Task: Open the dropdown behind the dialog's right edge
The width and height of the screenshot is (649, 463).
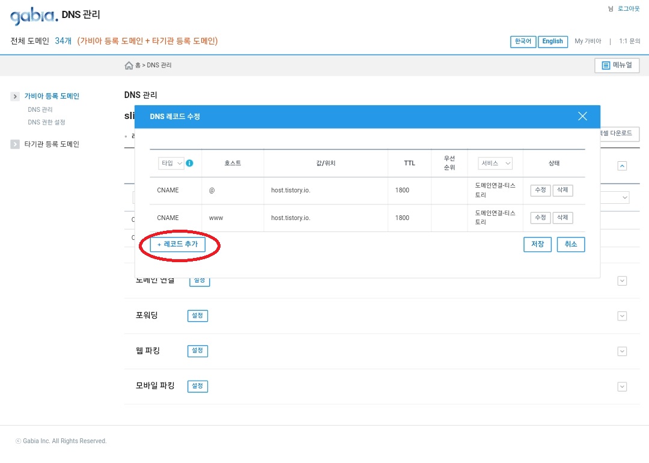Action: click(615, 198)
